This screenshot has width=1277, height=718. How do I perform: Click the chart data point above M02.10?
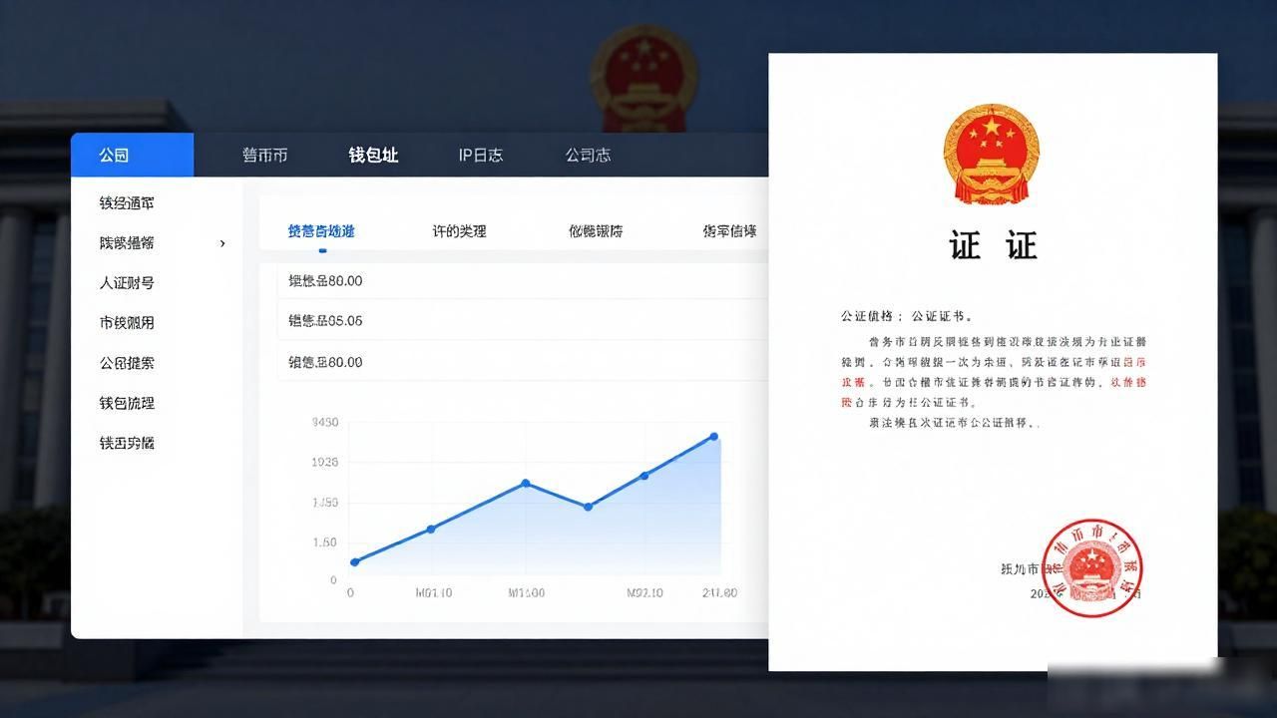[x=644, y=476]
